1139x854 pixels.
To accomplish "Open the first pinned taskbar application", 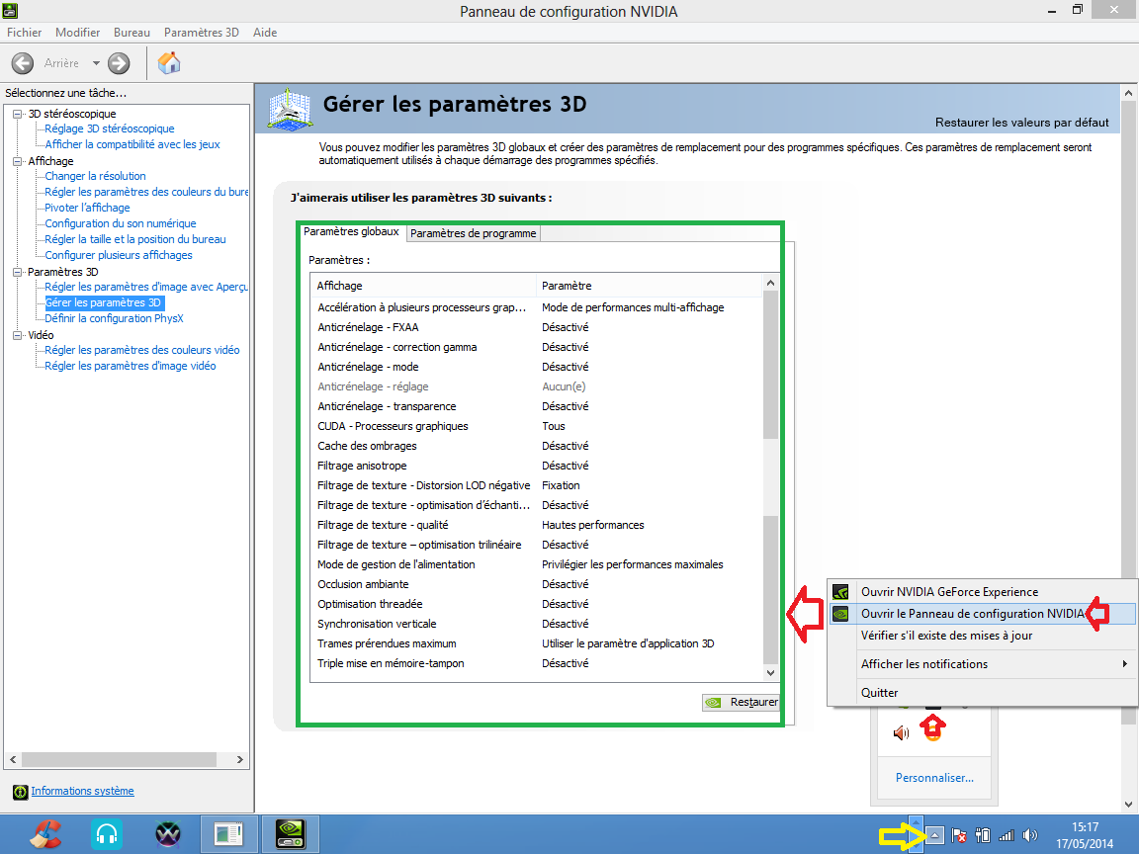I will coord(45,834).
